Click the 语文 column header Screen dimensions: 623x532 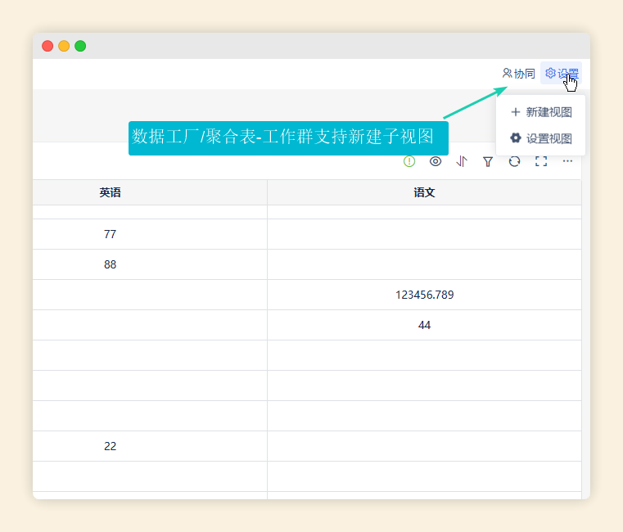click(x=424, y=192)
